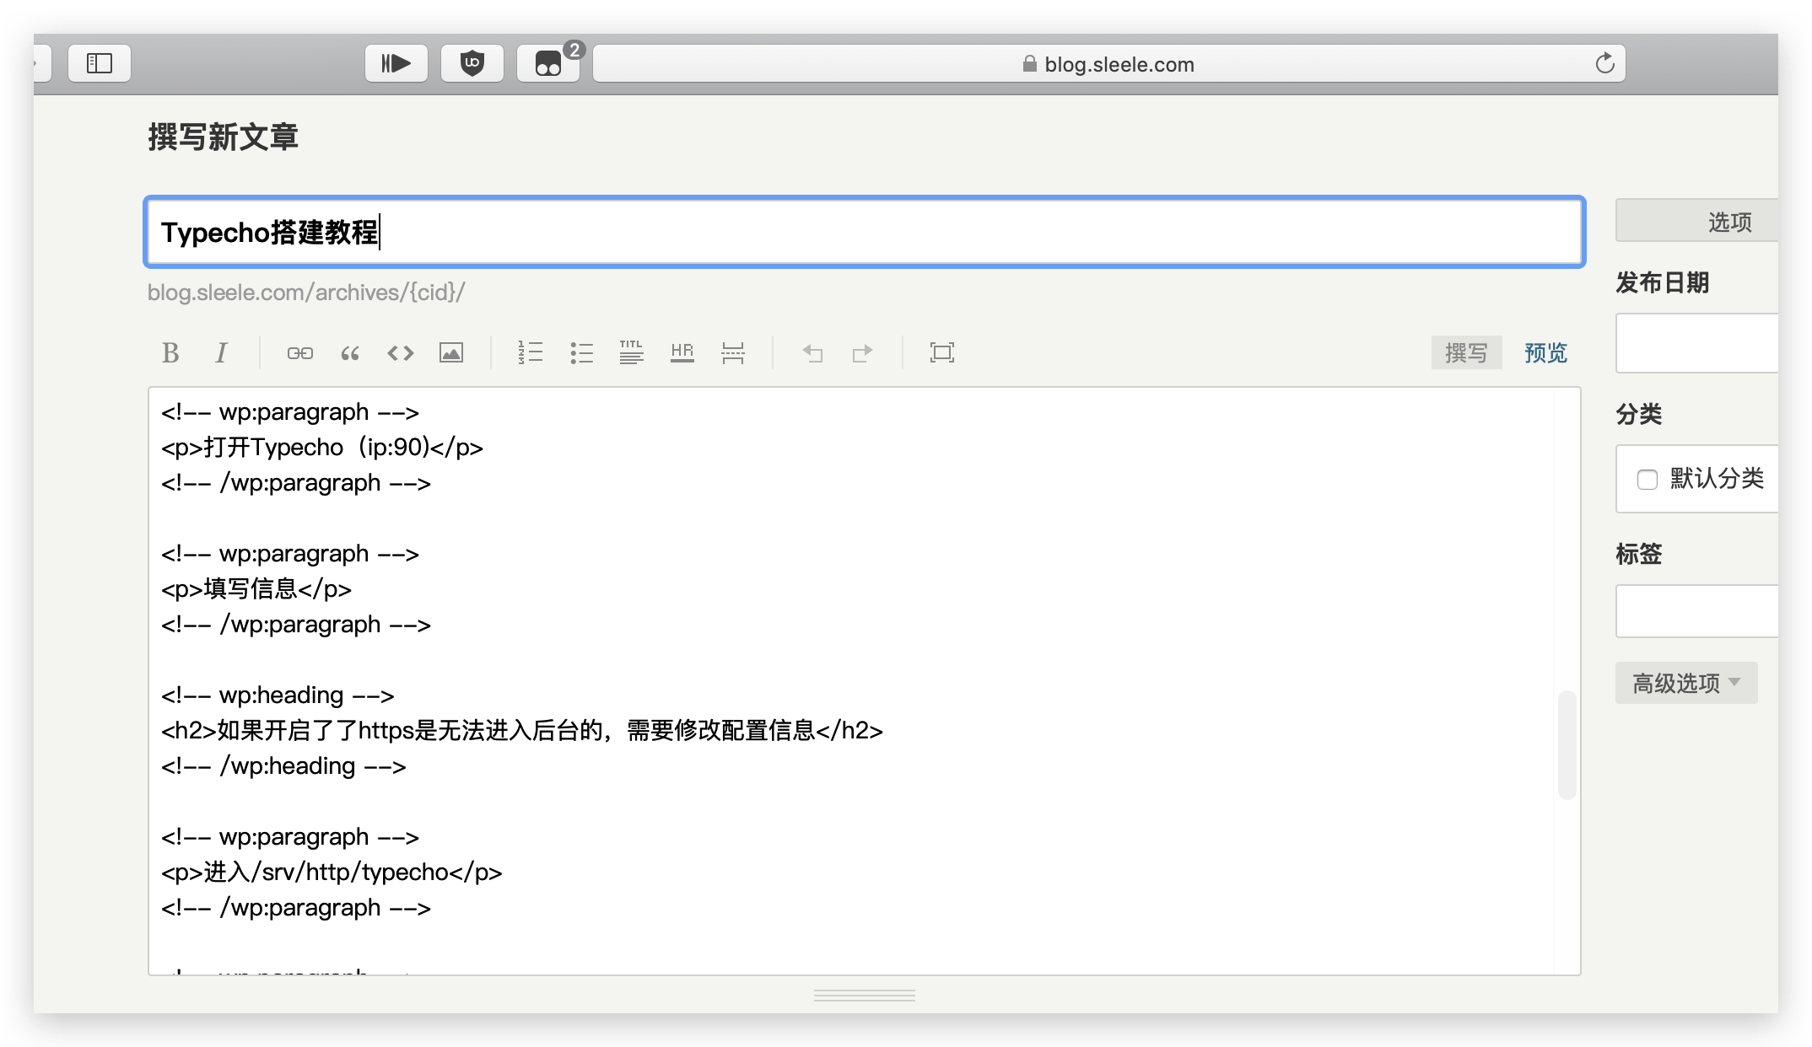1812x1047 pixels.
Task: Click the fast-forward playback extension icon
Action: 396,63
